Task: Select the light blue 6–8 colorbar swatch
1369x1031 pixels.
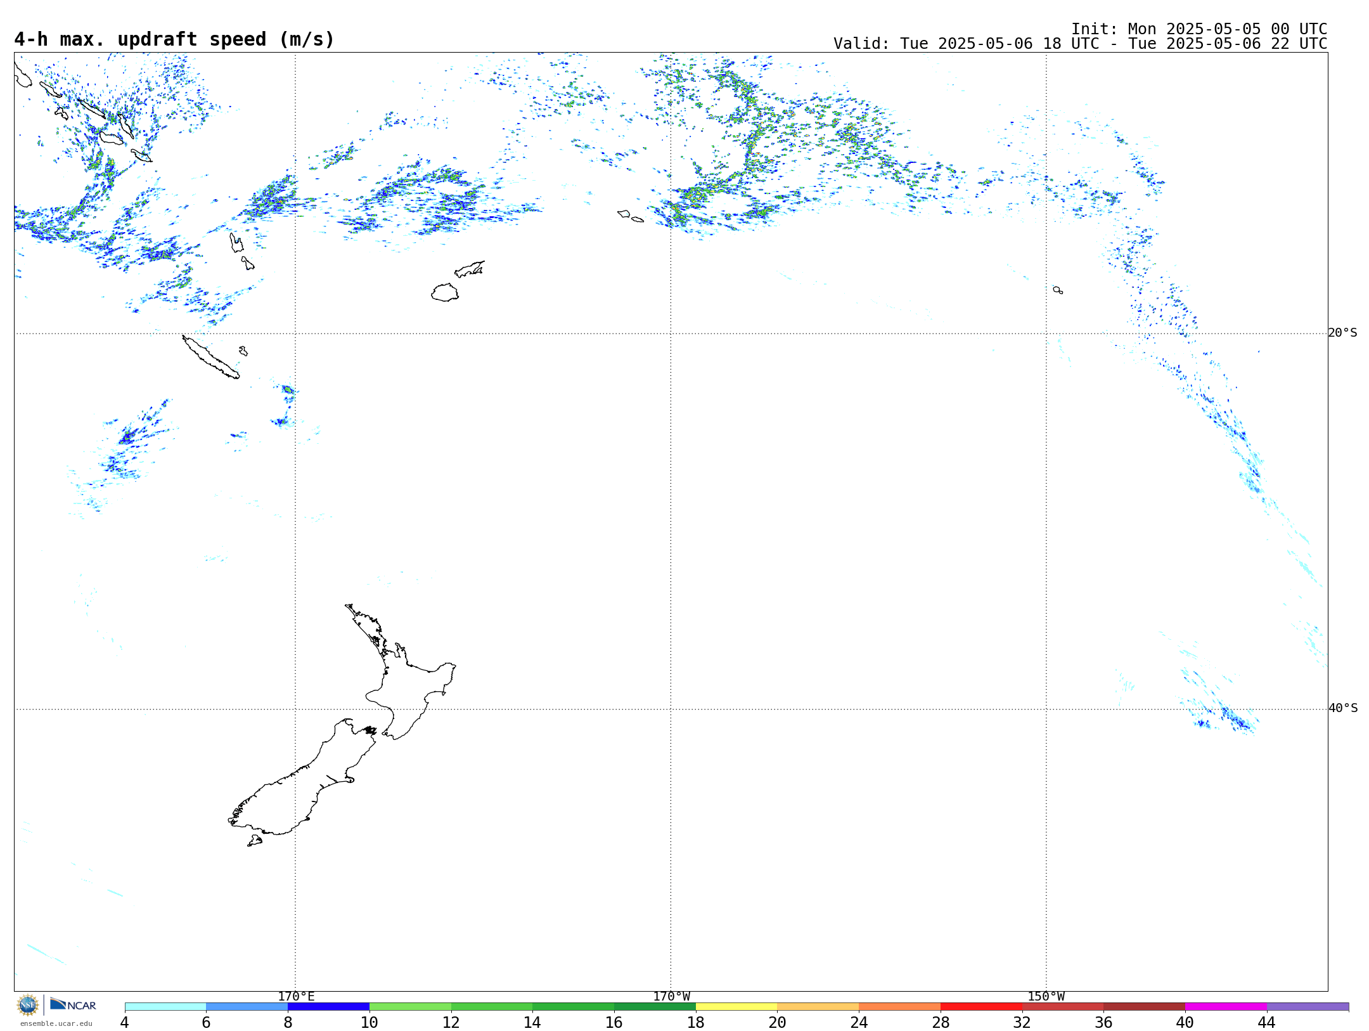Action: (x=247, y=1006)
